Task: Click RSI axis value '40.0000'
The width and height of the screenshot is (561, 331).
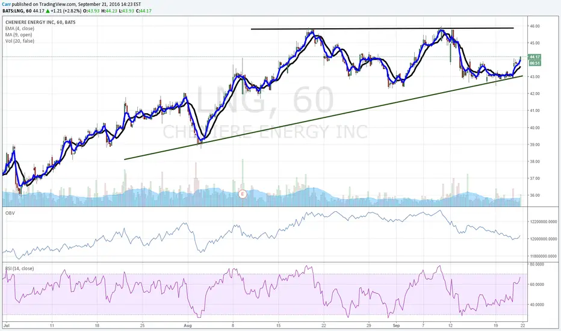Action: click(x=537, y=305)
